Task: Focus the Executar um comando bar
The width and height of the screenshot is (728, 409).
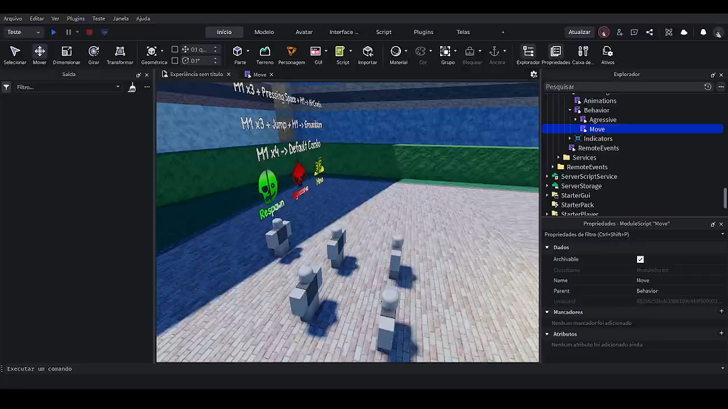Action: point(362,369)
